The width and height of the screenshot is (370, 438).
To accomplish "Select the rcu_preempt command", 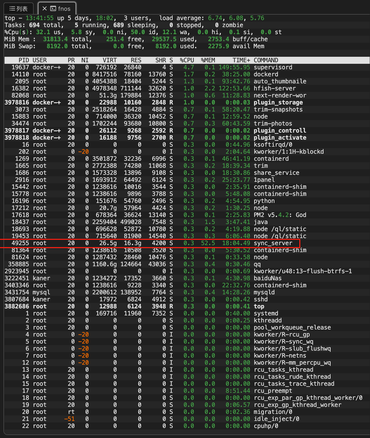I will [x=273, y=391].
